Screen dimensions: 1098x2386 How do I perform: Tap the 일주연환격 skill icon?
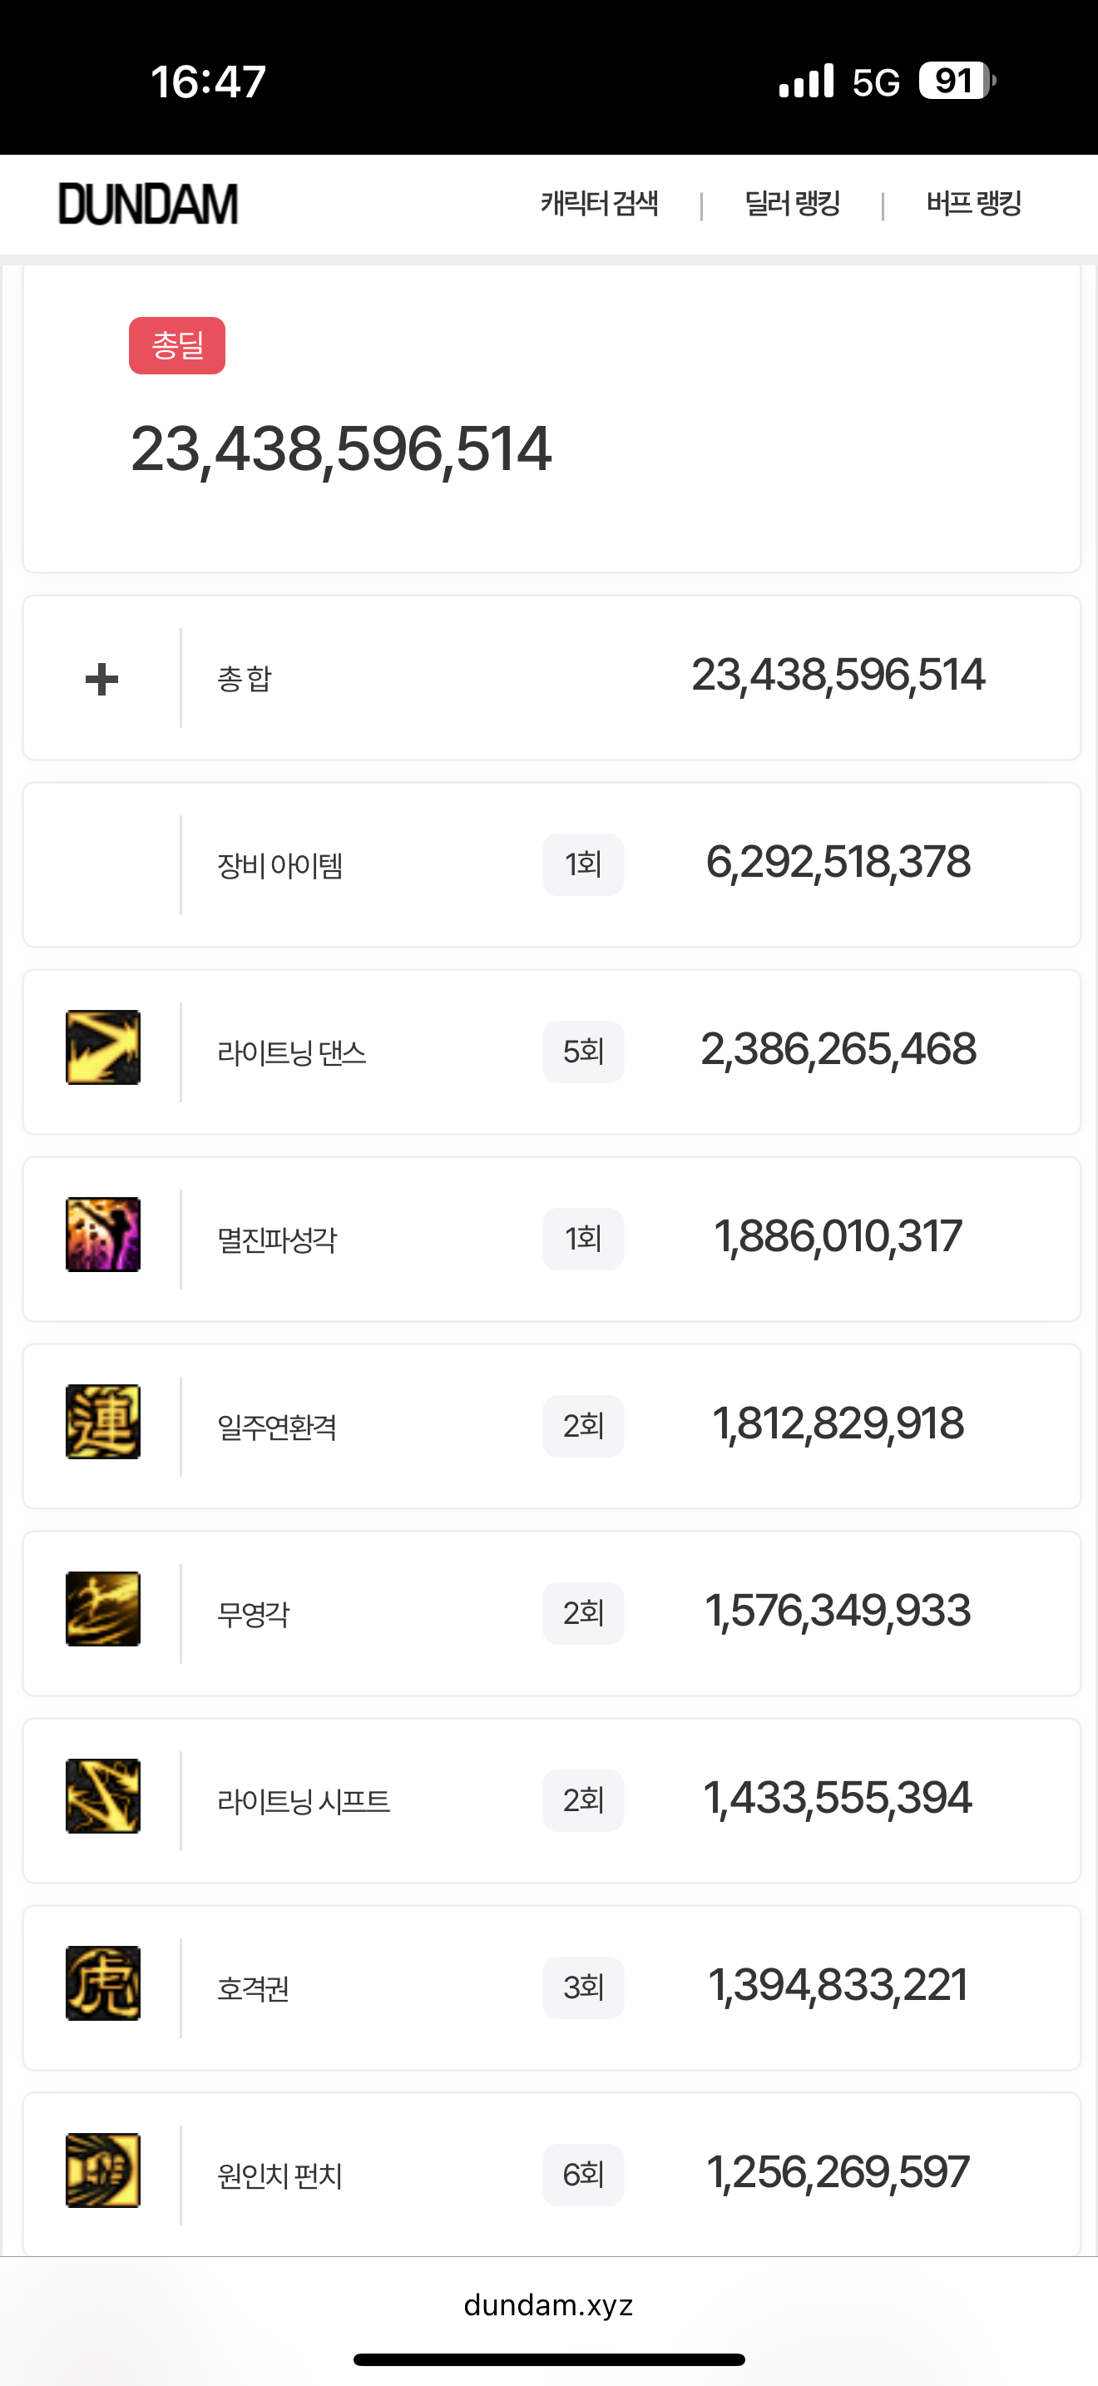103,1422
